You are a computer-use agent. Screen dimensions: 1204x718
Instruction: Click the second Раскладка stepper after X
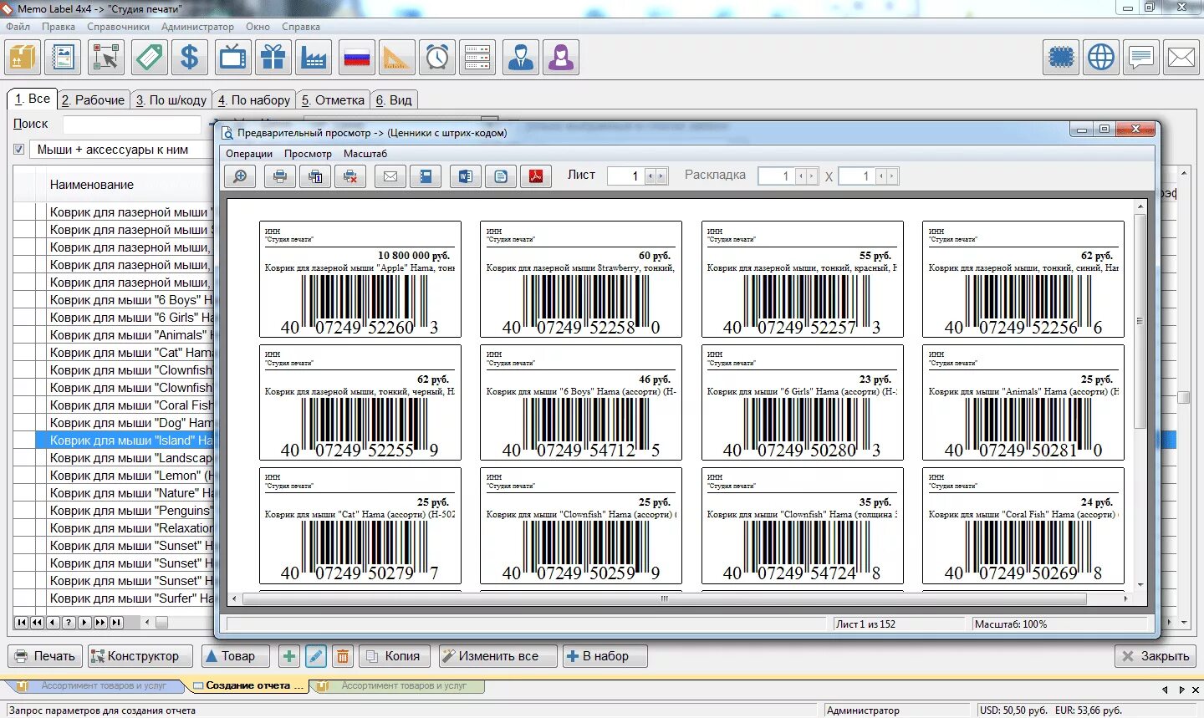(x=887, y=176)
